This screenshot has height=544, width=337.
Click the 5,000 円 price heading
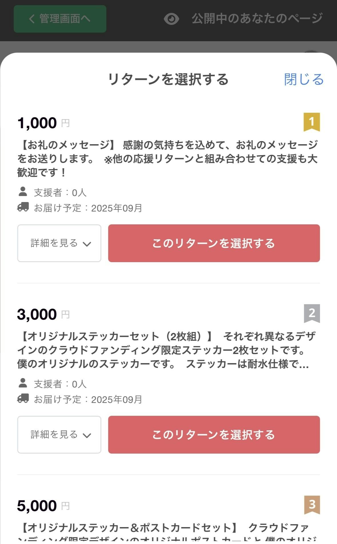pos(43,506)
